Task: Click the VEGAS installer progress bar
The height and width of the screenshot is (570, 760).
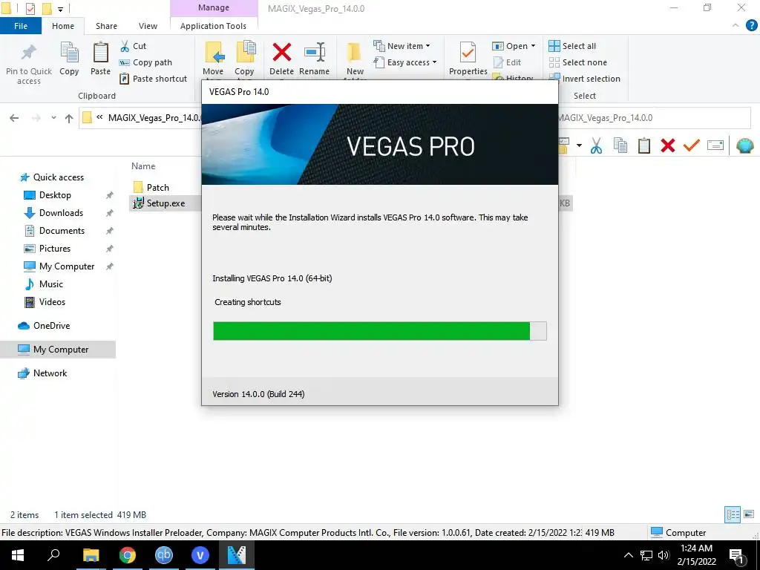Action: coord(380,331)
